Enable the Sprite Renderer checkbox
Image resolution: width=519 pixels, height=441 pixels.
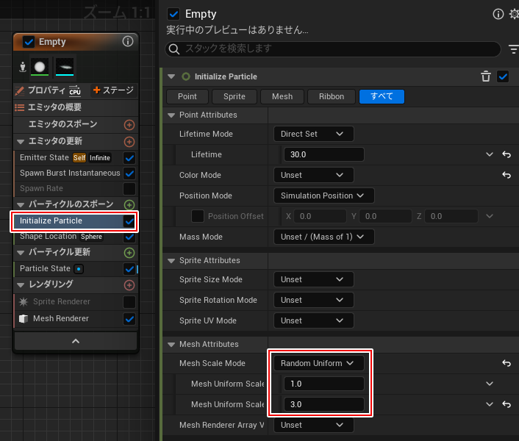129,302
